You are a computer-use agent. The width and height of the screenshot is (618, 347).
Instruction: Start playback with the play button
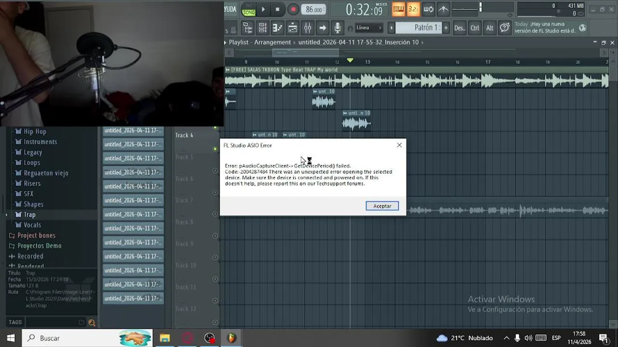pos(263,9)
